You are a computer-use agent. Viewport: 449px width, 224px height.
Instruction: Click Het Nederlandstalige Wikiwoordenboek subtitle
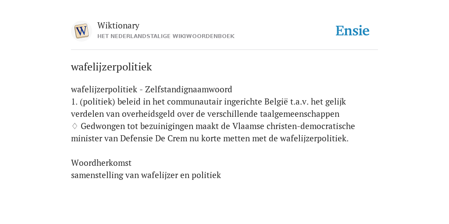166,36
